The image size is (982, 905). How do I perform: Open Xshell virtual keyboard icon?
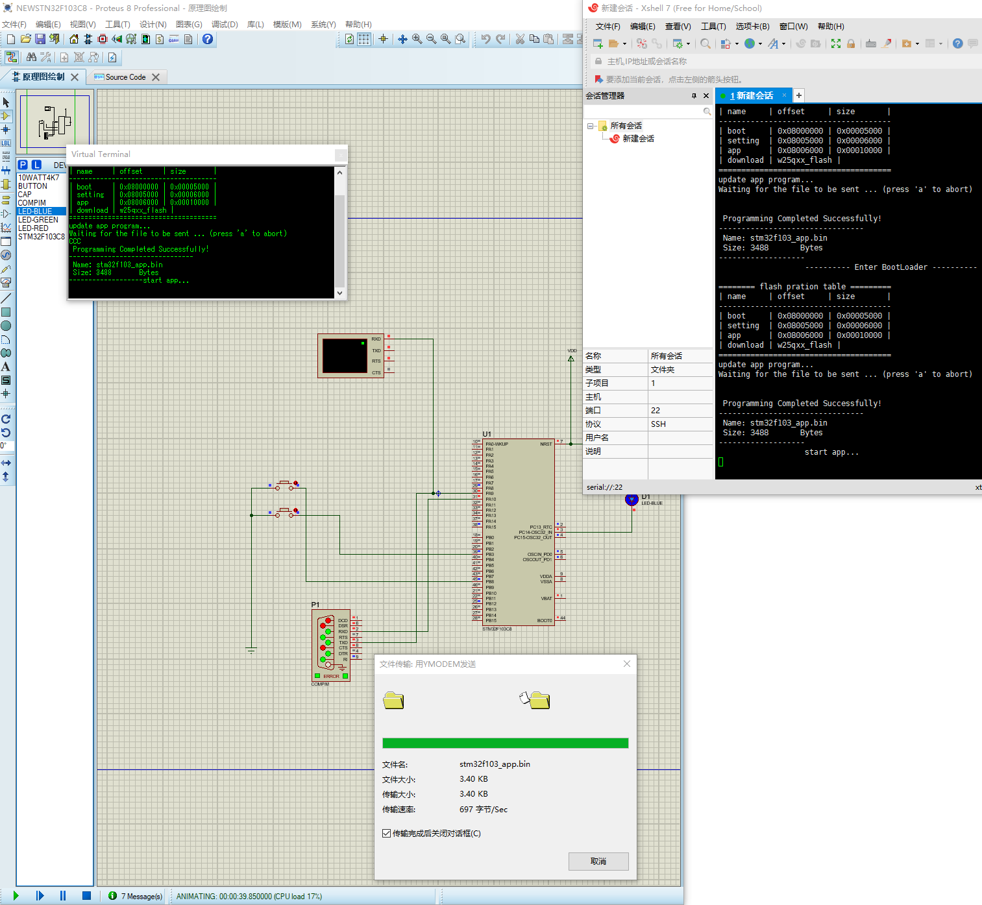click(871, 43)
